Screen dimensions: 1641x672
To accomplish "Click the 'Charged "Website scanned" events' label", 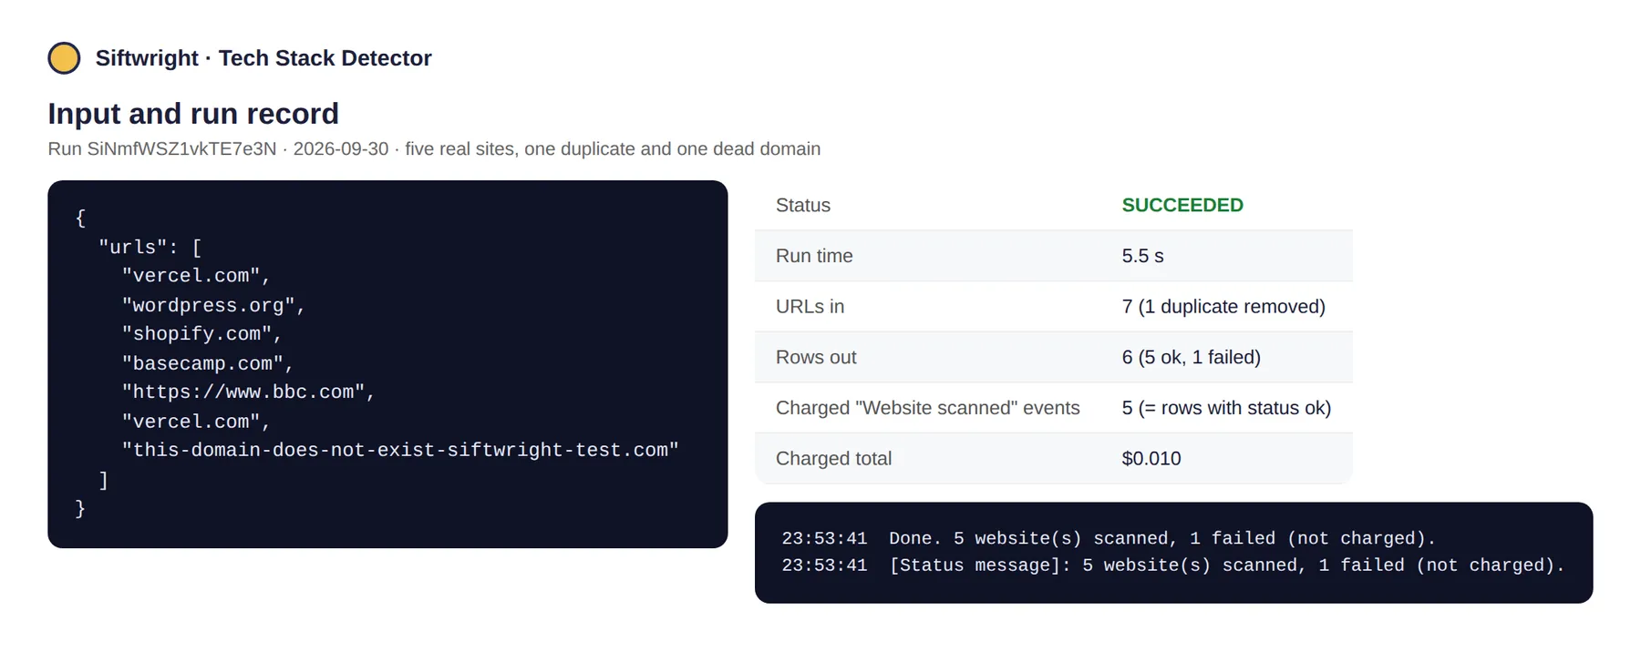I will point(927,408).
